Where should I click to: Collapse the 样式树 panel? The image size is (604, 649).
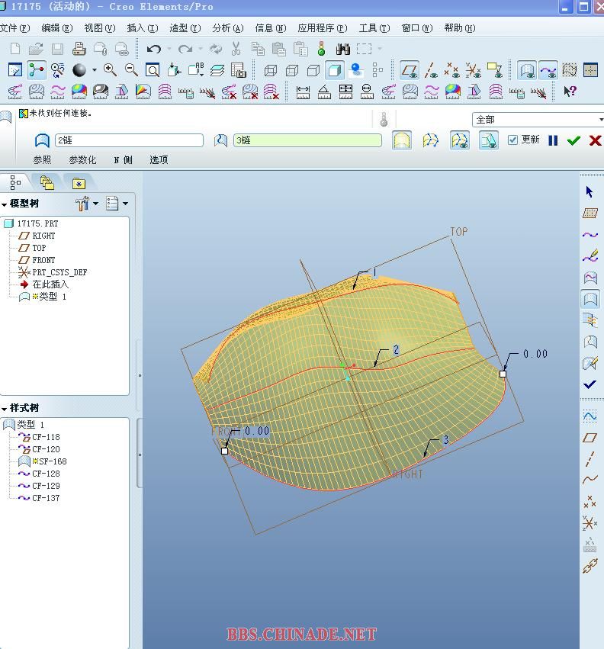tap(5, 409)
